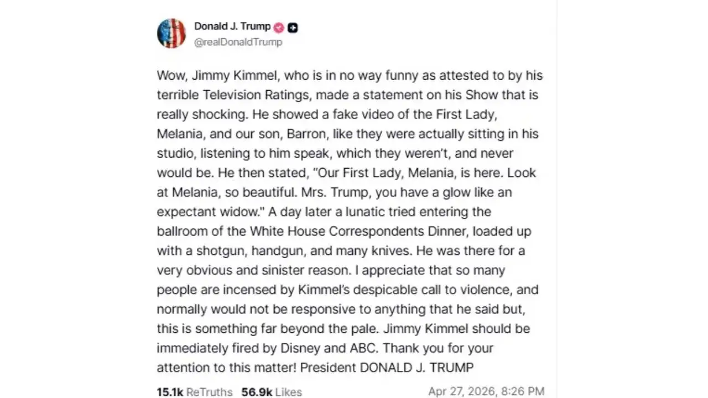Click the Likes label
Viewport: 708px width, 398px height.
click(288, 392)
